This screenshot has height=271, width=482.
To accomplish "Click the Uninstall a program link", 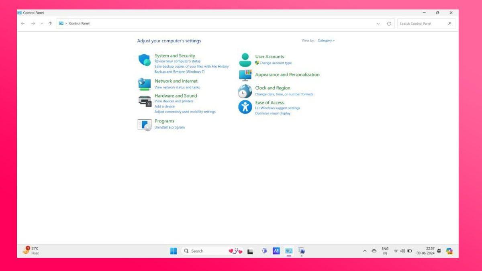I will pos(170,127).
